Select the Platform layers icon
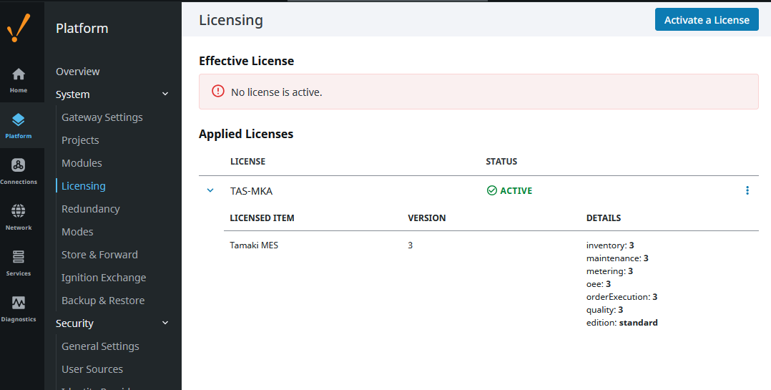This screenshot has width=771, height=390. [18, 120]
